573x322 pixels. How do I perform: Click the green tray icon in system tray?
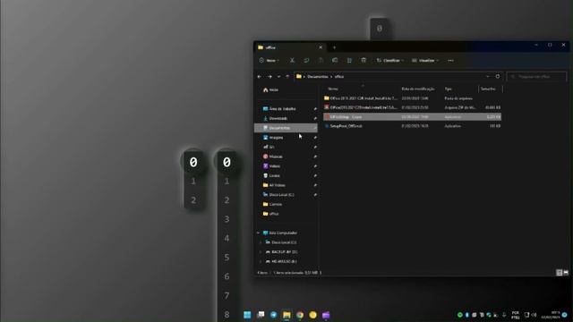pyautogui.click(x=459, y=315)
